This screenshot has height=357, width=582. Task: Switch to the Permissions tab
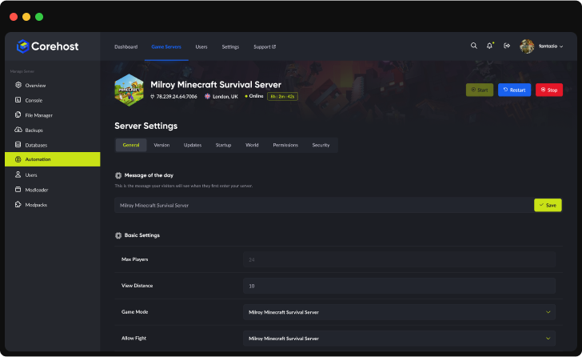(x=285, y=145)
